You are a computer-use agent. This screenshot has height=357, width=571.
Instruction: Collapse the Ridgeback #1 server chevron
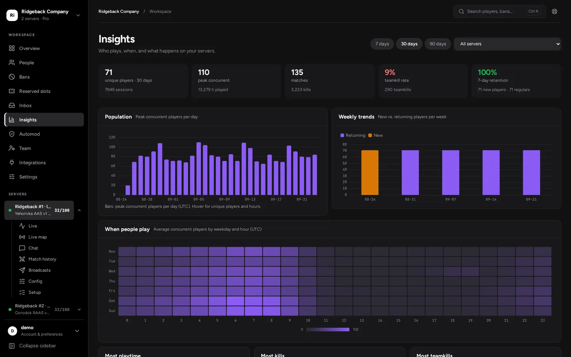[x=79, y=211]
